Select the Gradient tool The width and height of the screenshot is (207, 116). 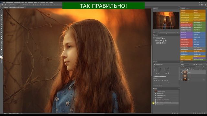click(x=1, y=34)
